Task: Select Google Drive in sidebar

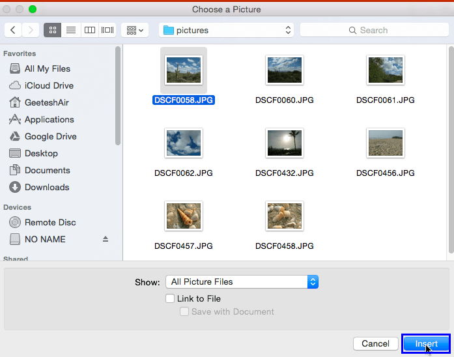Action: pos(51,136)
